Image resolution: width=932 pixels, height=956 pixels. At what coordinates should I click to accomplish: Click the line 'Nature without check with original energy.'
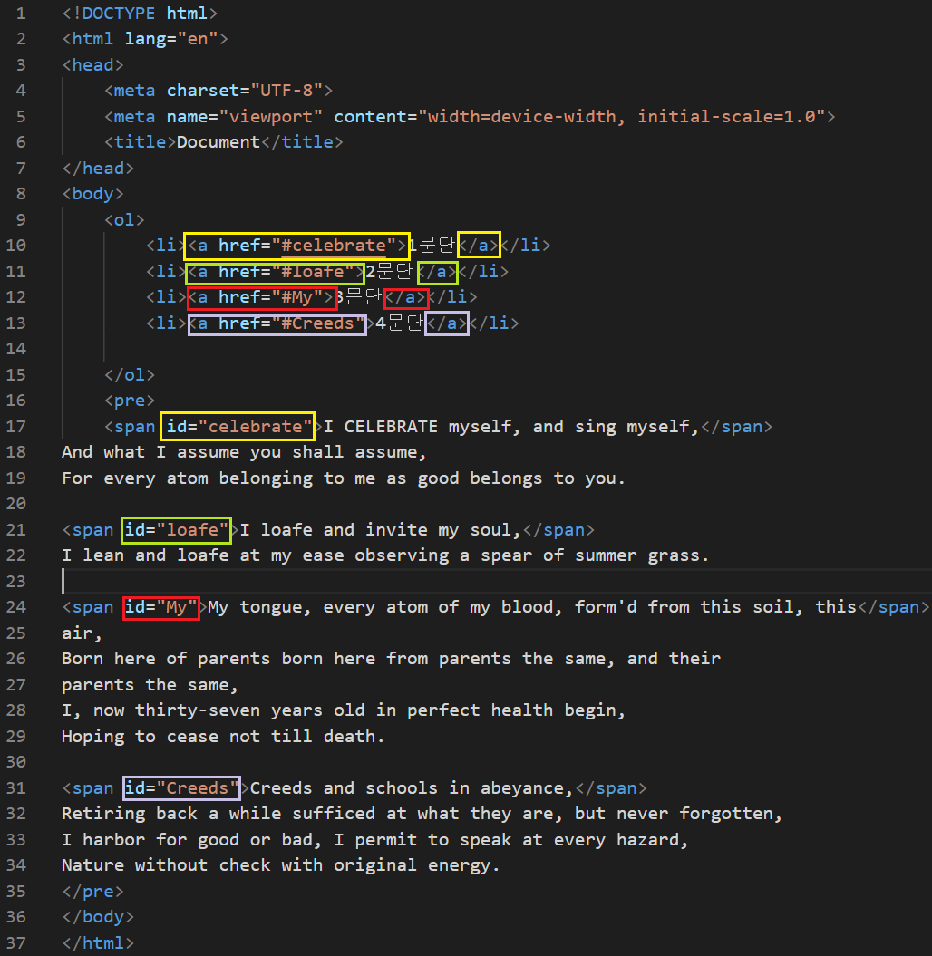280,865
